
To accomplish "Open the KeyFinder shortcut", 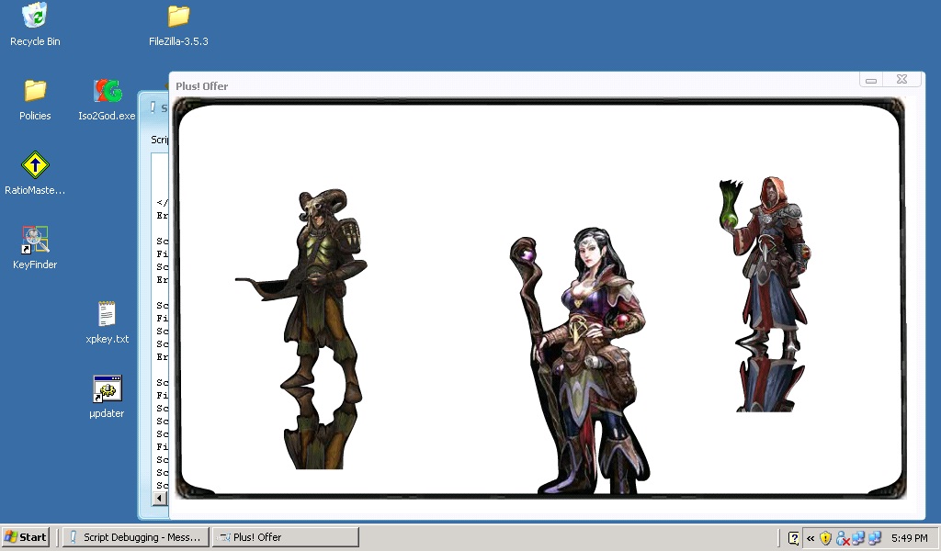I will [x=35, y=241].
